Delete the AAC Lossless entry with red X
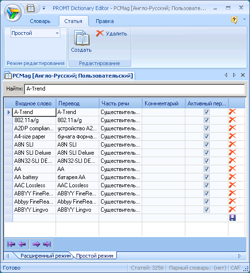 point(232,185)
